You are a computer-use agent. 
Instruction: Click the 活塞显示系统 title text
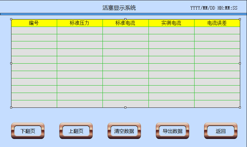[119, 8]
